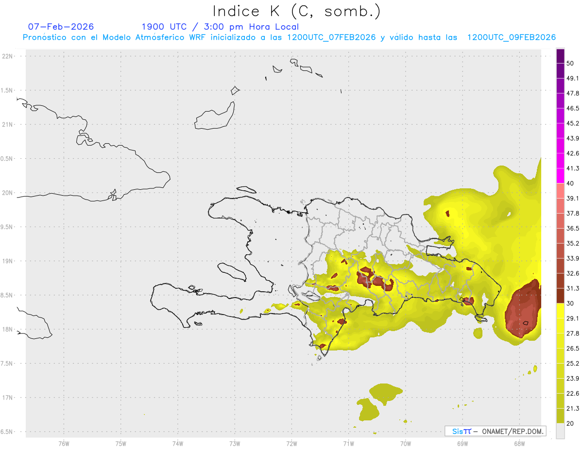The image size is (583, 450).
Task: Click the "19N" latitude label
Action: tap(8, 261)
